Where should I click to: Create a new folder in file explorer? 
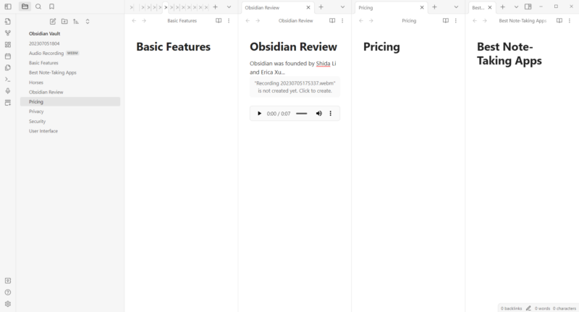click(64, 22)
